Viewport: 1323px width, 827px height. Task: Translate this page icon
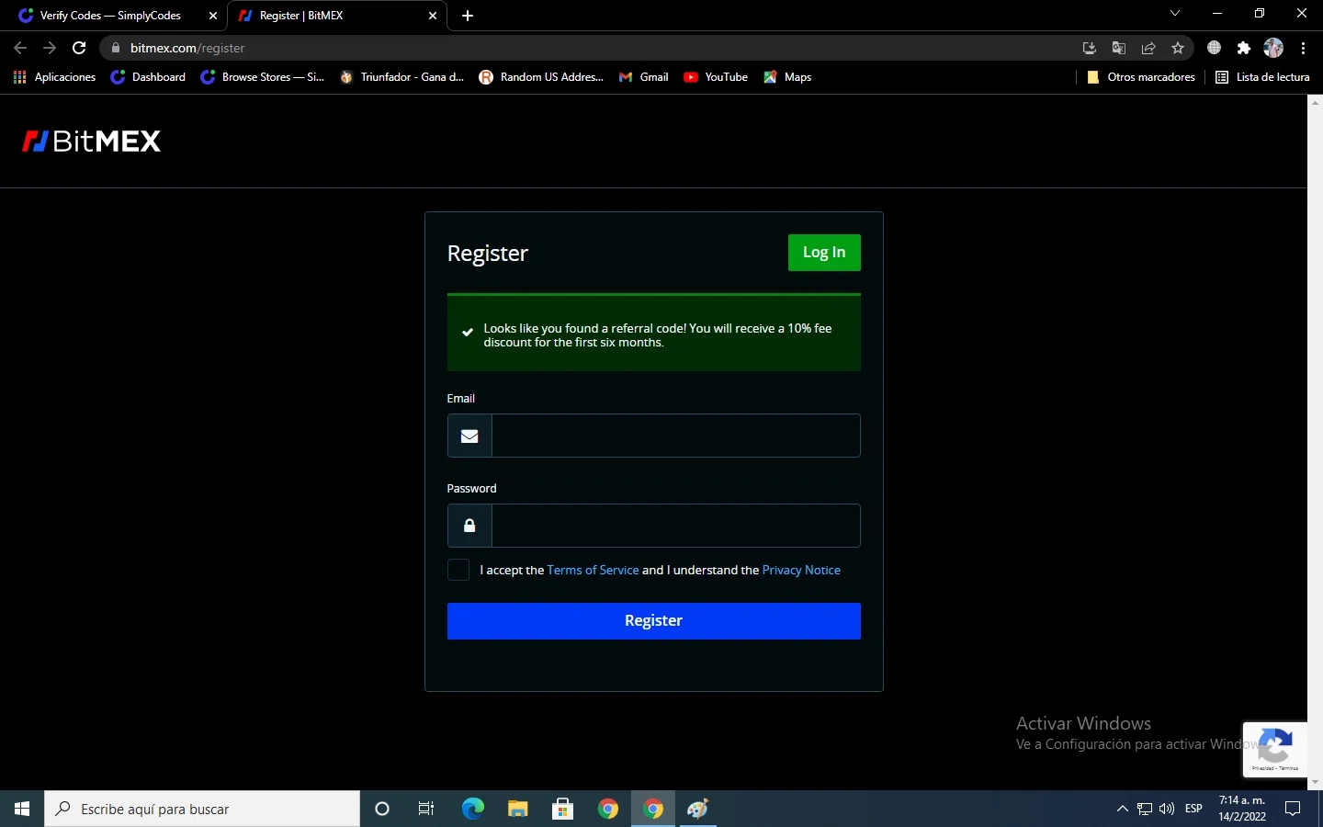(x=1119, y=48)
